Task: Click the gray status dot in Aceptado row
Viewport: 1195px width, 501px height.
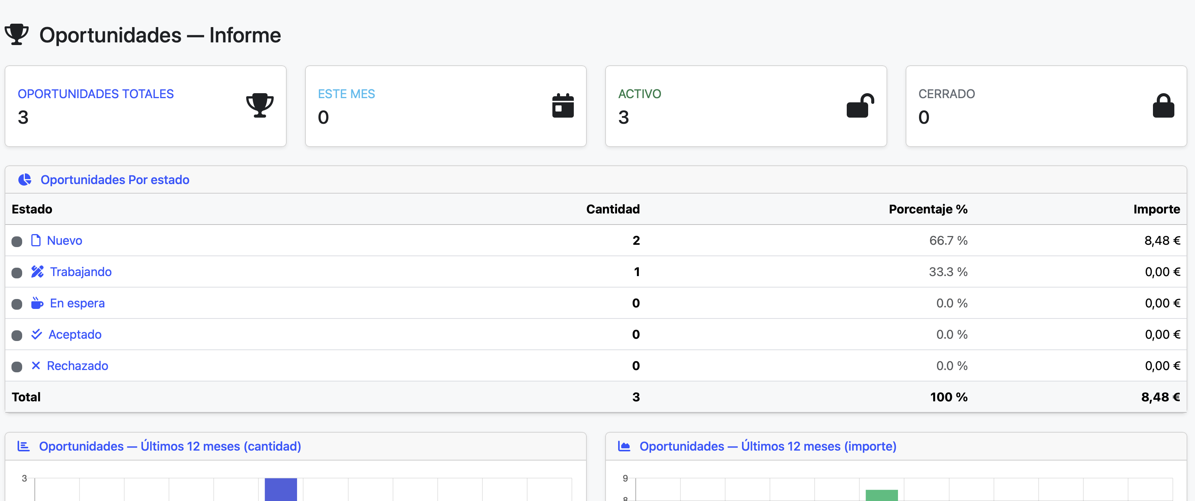Action: 17,336
